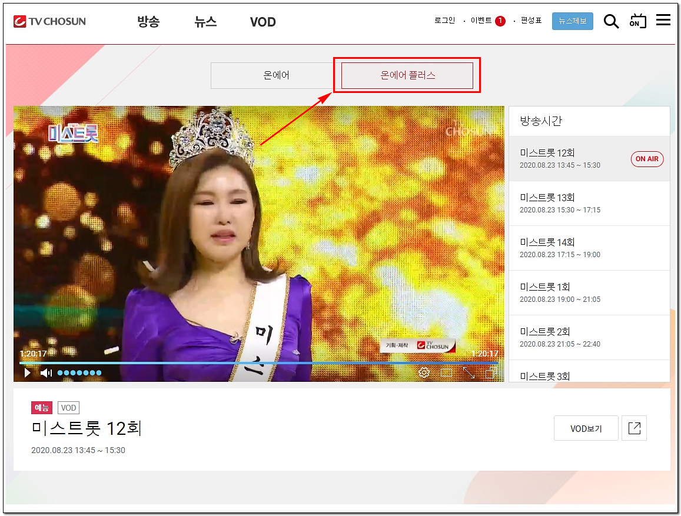
Task: Click the VOD tag beside 예능
Action: [x=69, y=408]
